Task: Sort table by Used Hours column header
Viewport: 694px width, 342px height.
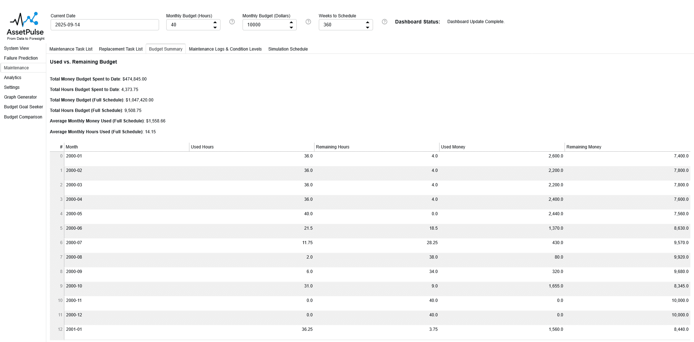Action: tap(202, 147)
